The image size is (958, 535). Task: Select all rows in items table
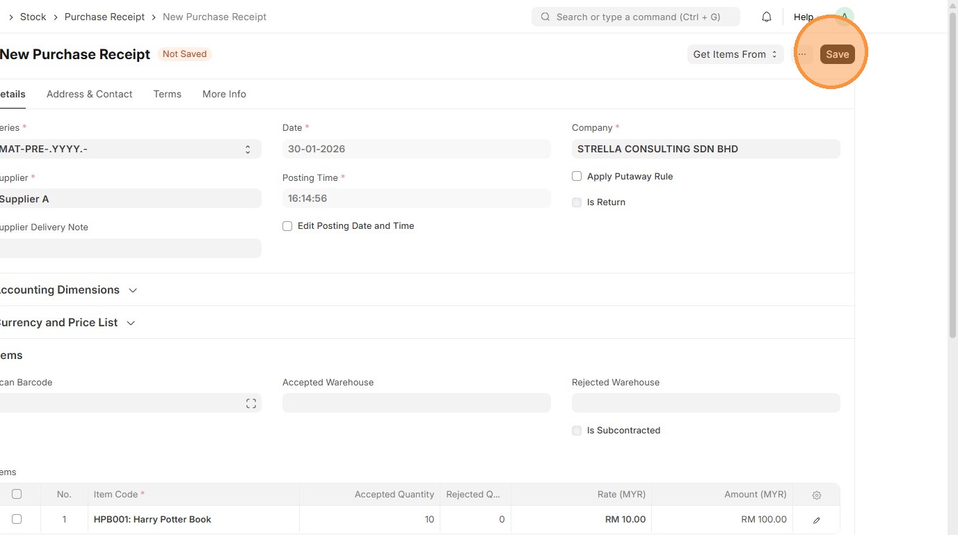(17, 494)
